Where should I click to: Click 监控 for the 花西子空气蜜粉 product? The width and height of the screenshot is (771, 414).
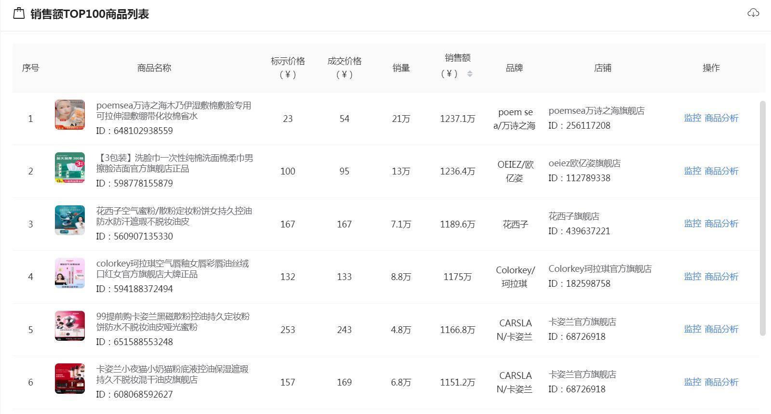click(692, 224)
